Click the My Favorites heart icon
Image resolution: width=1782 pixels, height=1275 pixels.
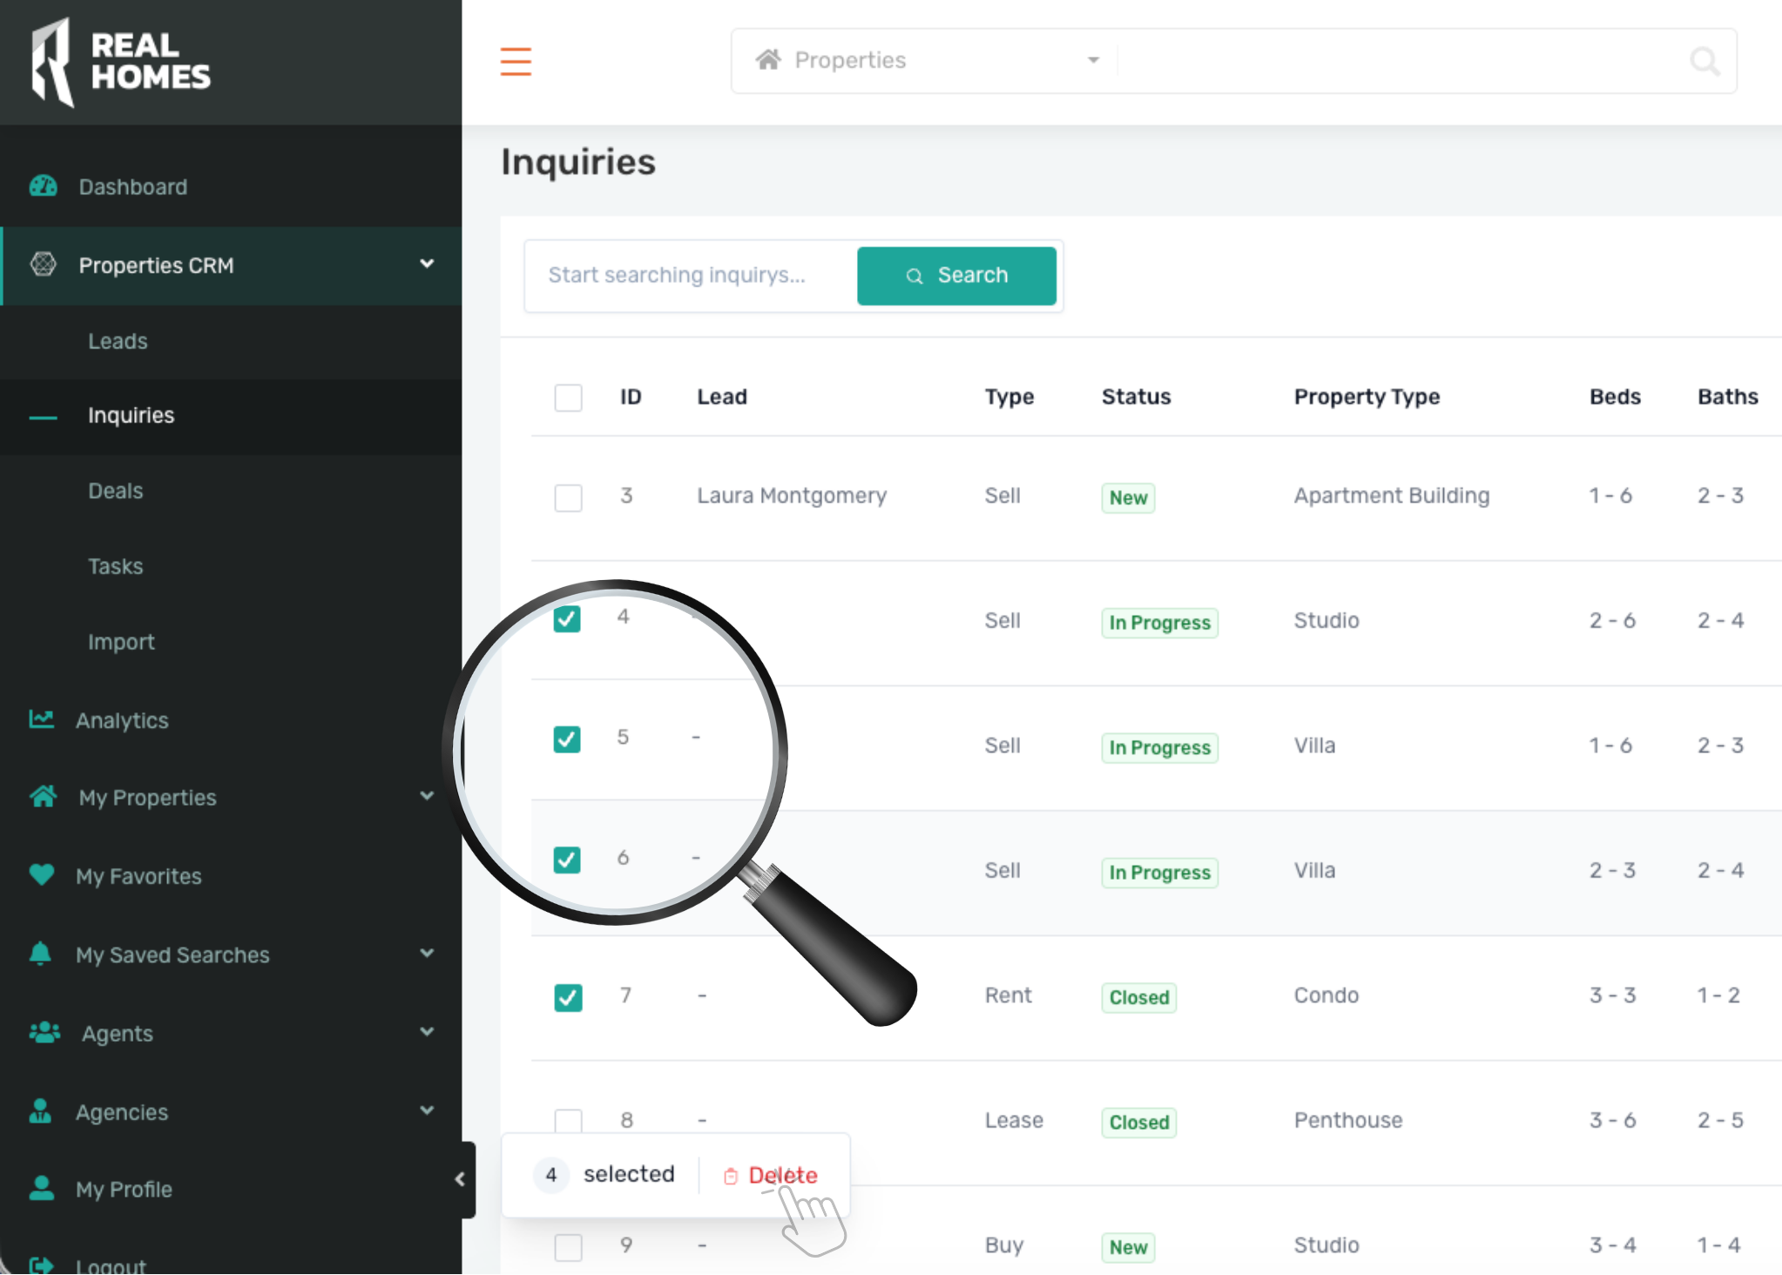41,874
